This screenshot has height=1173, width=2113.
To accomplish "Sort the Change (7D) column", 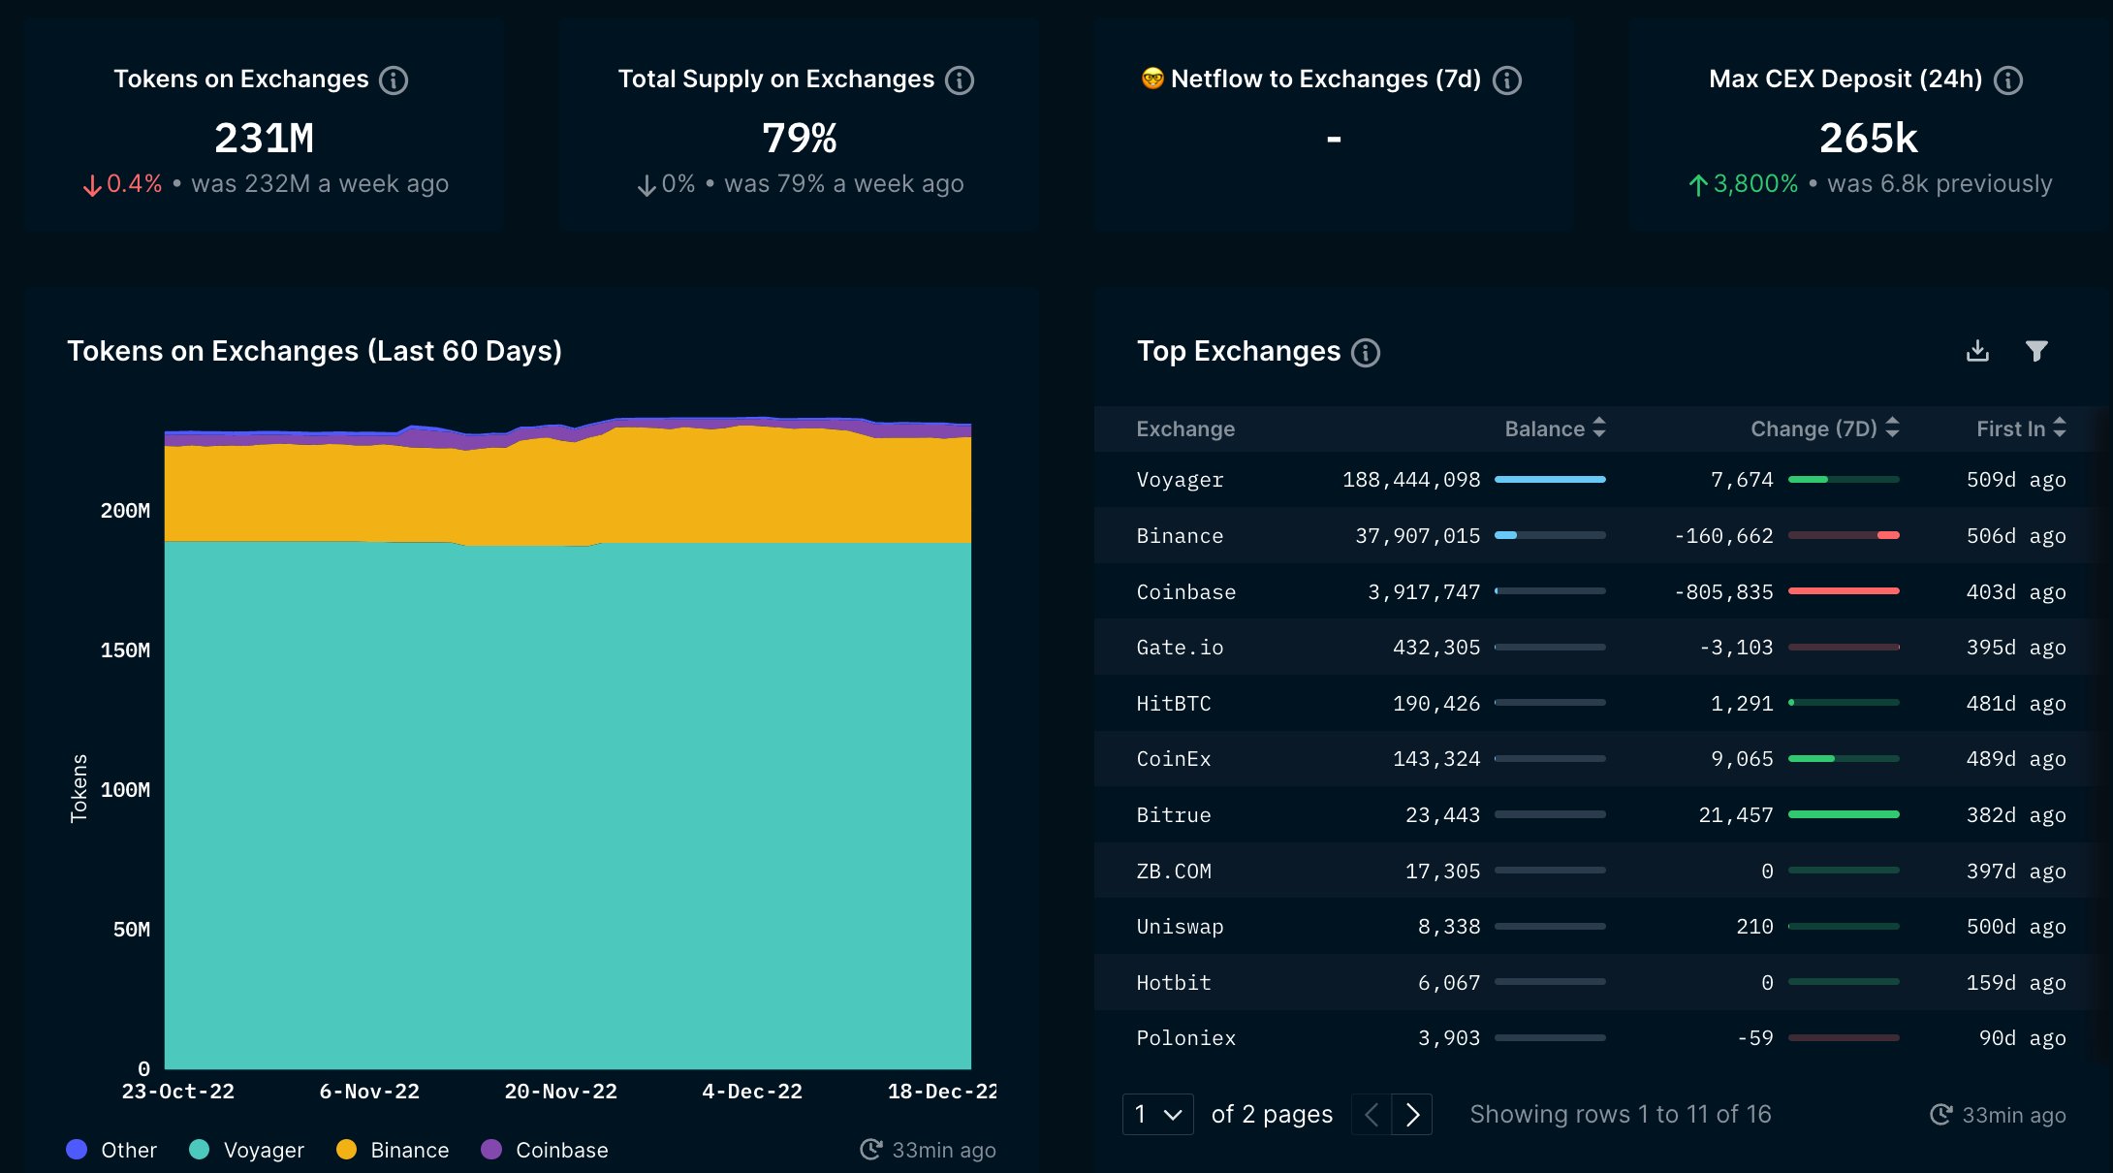I will tap(1891, 428).
